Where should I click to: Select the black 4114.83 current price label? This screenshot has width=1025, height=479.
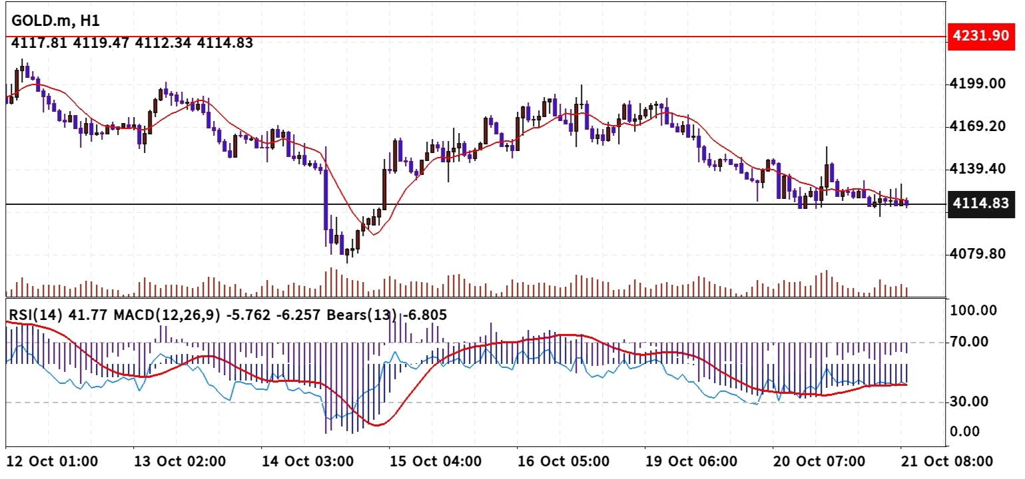980,204
